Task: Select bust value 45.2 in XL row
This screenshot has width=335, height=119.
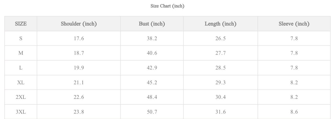Action: tap(152, 82)
